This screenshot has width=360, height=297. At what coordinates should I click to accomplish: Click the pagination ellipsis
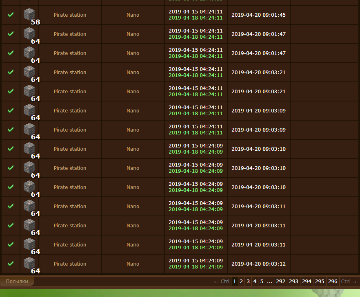[x=269, y=282]
